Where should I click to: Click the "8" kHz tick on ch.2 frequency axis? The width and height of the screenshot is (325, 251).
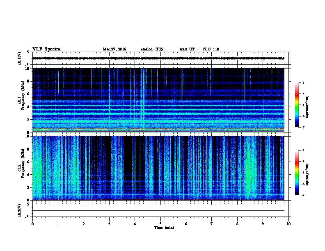tap(29, 149)
